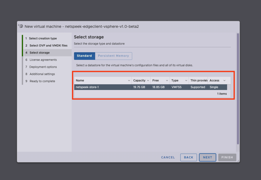Click the Back button
This screenshot has width=261, height=180.
(189, 157)
